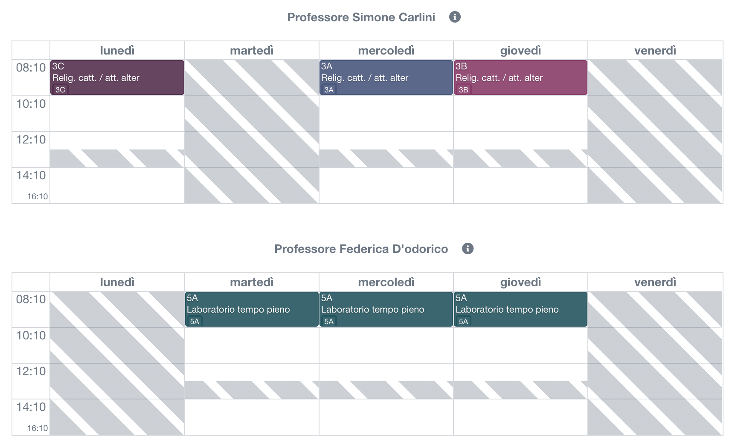Screen dimensions: 732x448
Task: Click the 08:10 time label in the top timetable
Action: click(x=30, y=67)
